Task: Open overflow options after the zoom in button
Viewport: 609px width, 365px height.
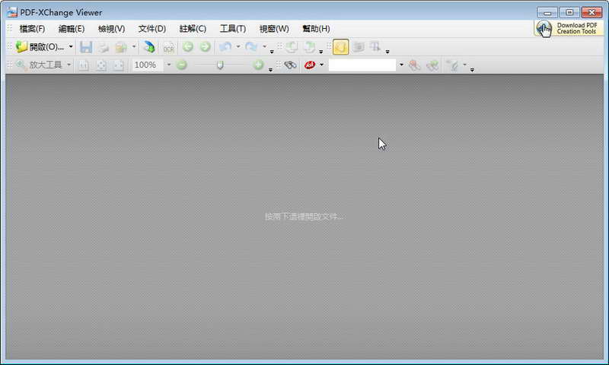Action: 270,70
